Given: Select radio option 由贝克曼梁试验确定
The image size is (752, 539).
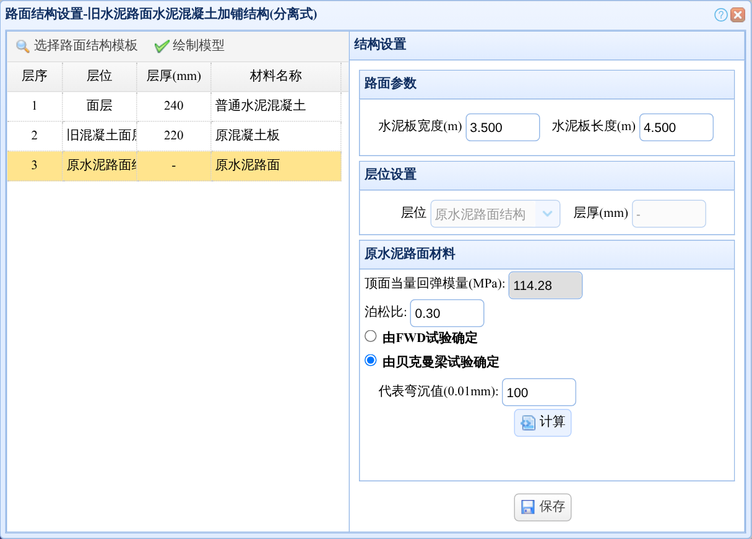Looking at the screenshot, I should (x=371, y=361).
